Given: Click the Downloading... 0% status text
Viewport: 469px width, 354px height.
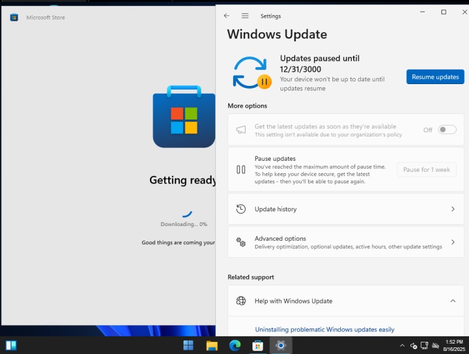Looking at the screenshot, I should [x=184, y=224].
